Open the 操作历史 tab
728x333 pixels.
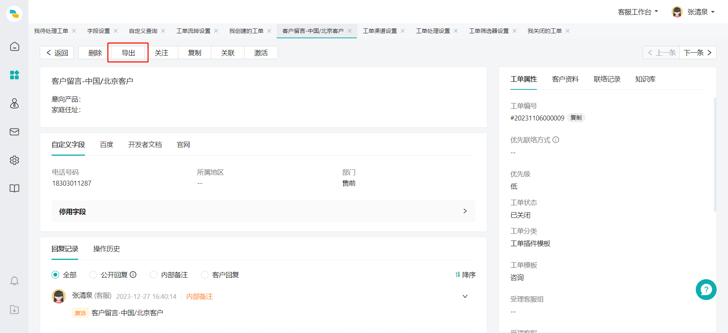107,249
